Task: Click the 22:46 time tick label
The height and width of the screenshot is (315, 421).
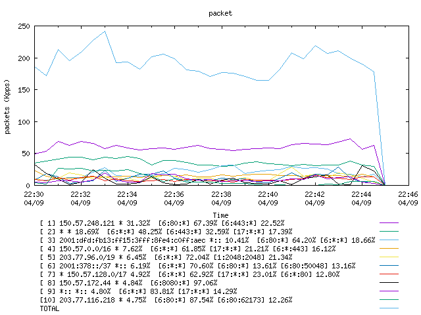Action: pos(408,194)
